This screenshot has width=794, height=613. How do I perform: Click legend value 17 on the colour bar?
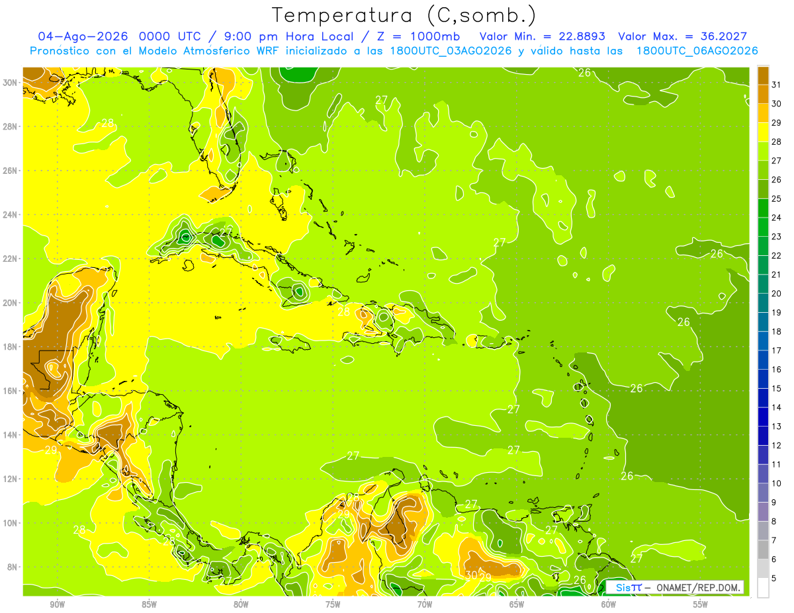pos(777,350)
